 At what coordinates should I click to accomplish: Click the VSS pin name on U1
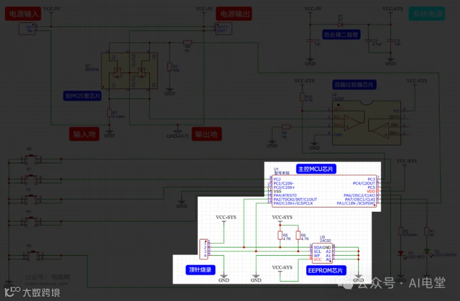click(277, 191)
